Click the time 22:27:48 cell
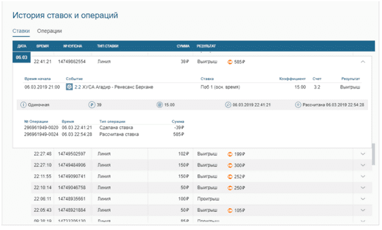Image resolution: width=382 pixels, height=230 pixels. (x=43, y=154)
